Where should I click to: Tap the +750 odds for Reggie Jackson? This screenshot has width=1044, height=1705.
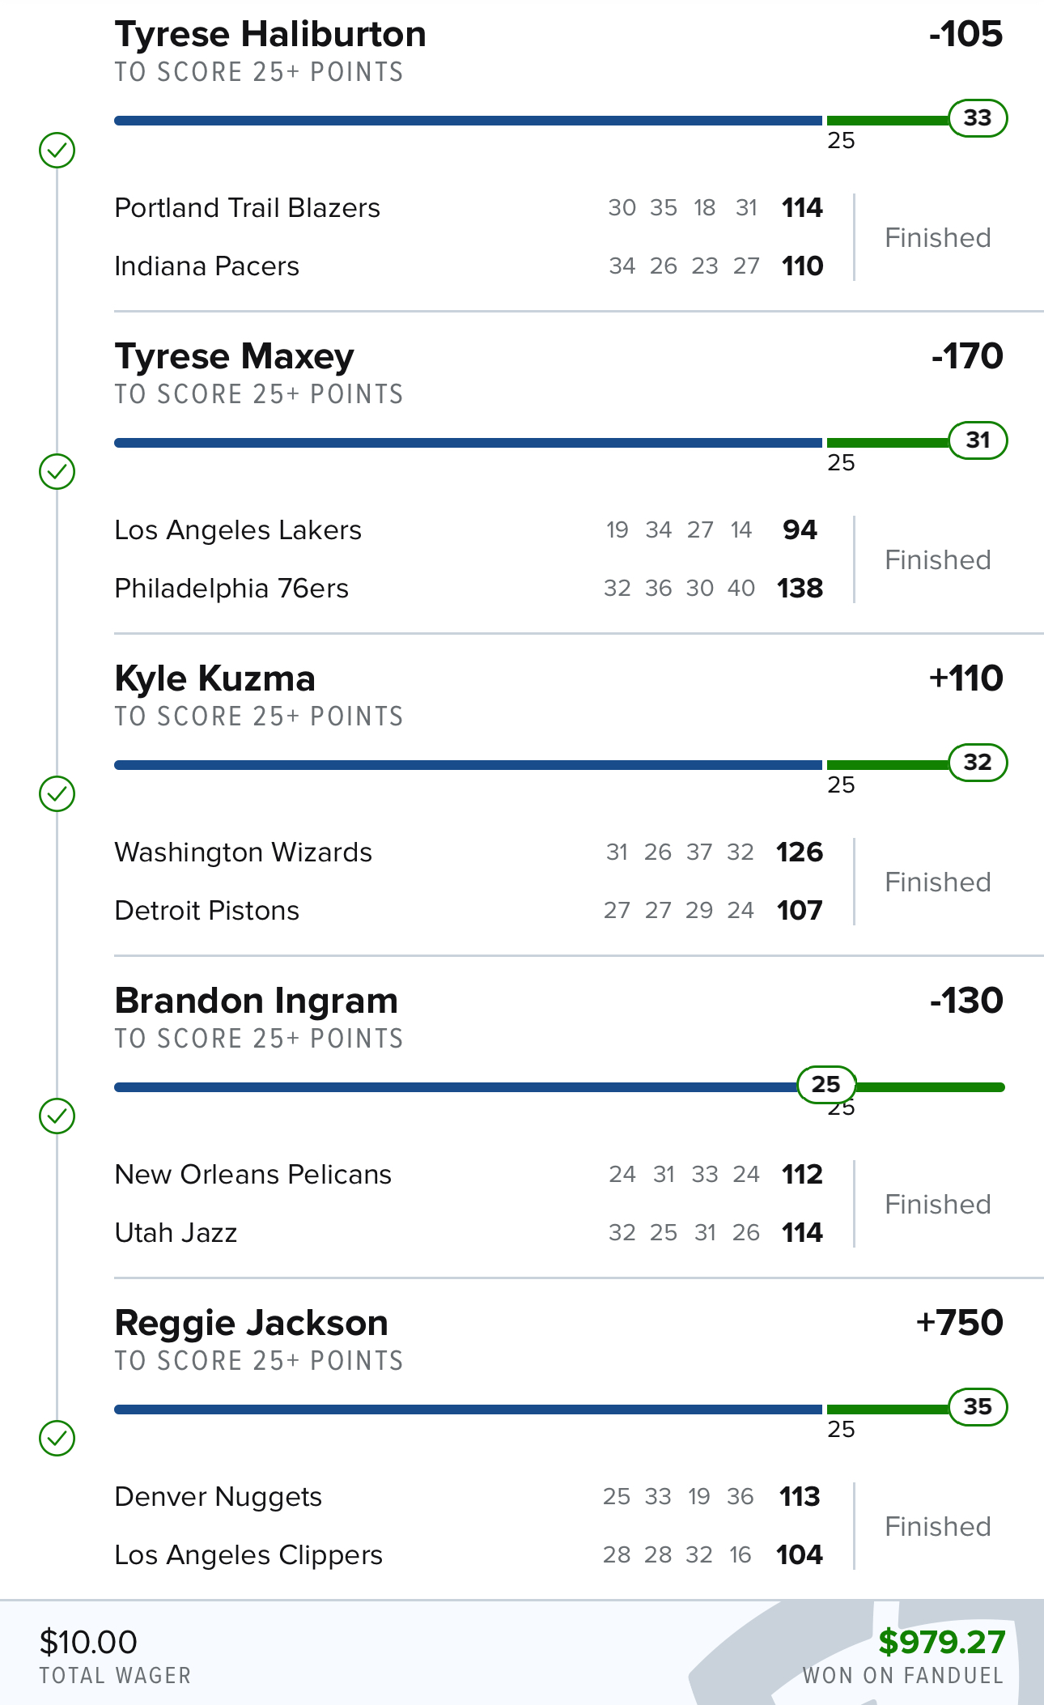coord(959,1323)
